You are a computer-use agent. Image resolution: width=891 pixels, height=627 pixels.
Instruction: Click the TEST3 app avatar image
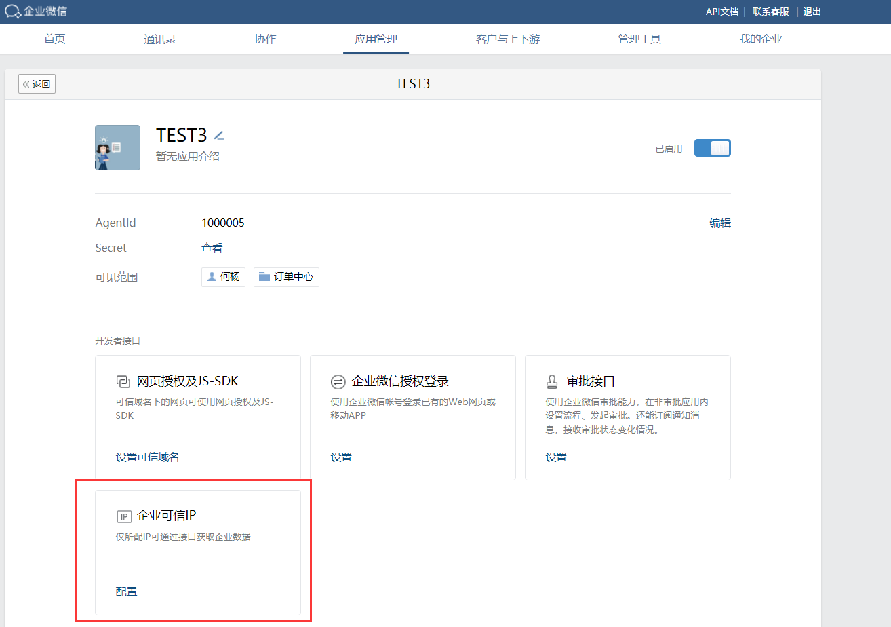click(x=117, y=147)
